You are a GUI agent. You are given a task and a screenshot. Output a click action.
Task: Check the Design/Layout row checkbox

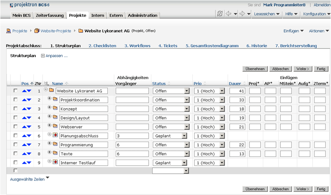click(x=15, y=117)
